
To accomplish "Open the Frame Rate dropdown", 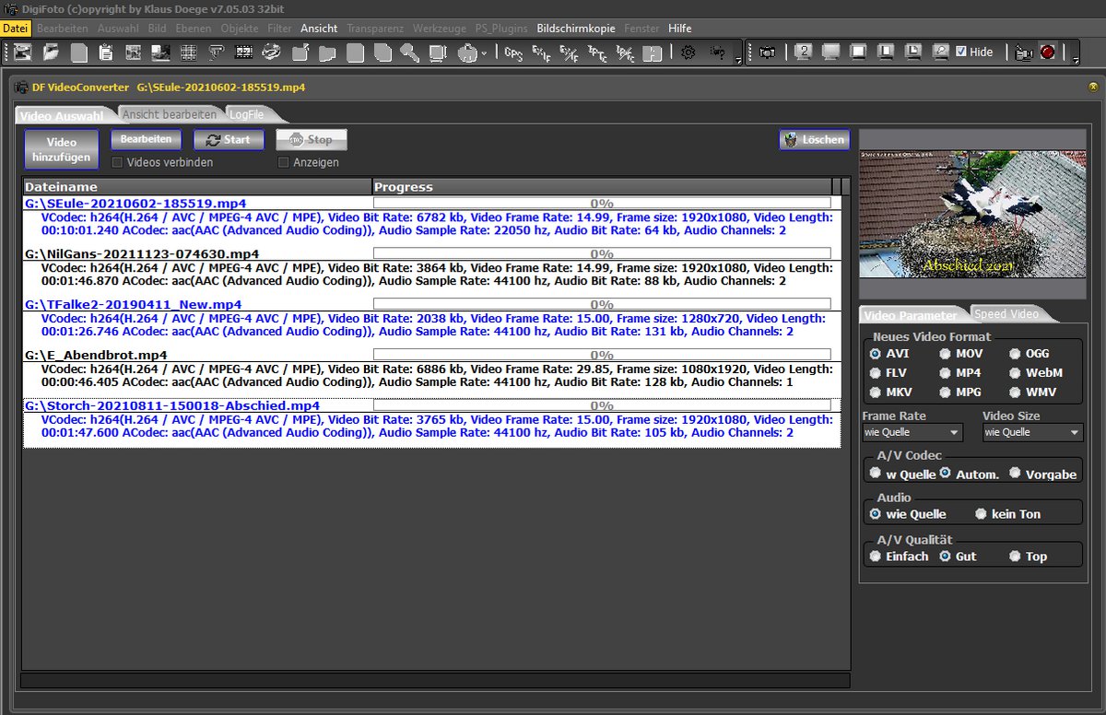I will [912, 432].
